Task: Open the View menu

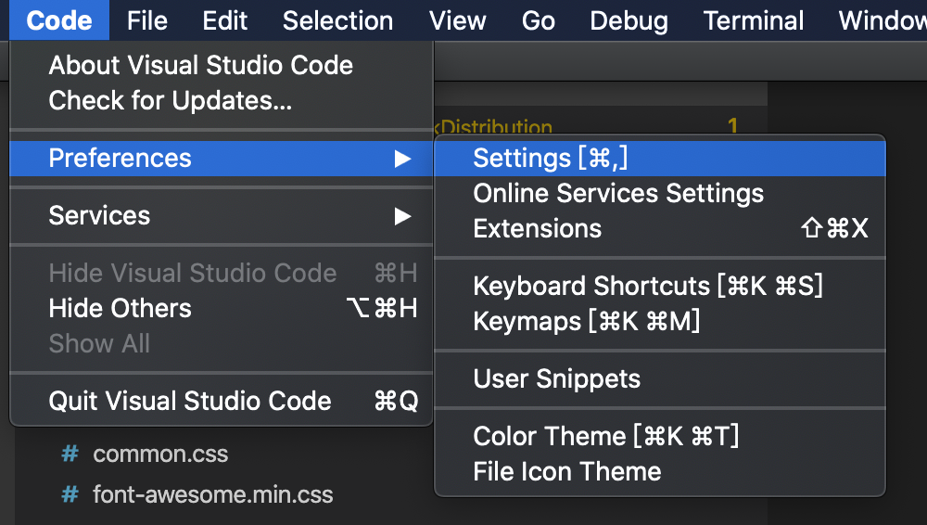Action: [x=458, y=20]
